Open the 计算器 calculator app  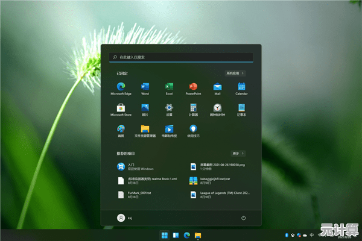click(x=193, y=109)
